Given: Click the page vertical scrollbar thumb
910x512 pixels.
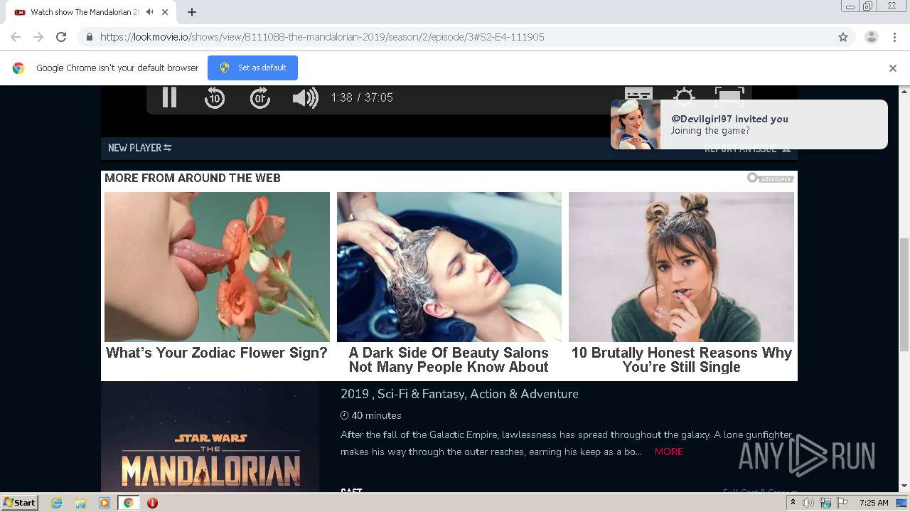Looking at the screenshot, I should (904, 295).
